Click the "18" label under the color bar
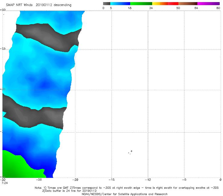The width and height of the screenshot is (223, 196). pos(130,8)
